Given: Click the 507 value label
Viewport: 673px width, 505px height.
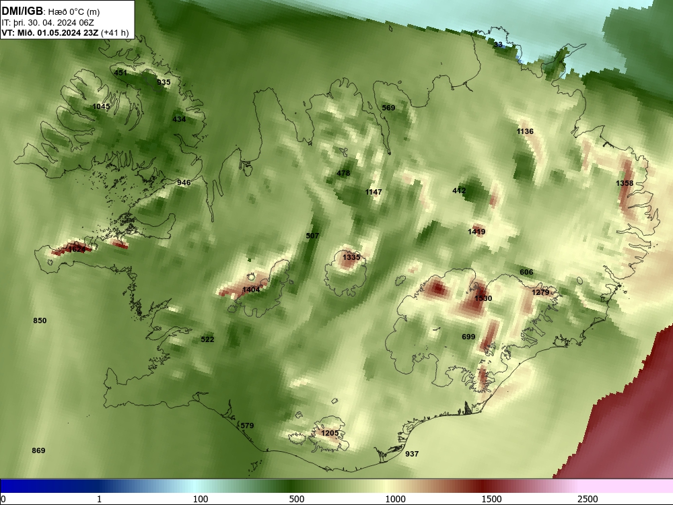Looking at the screenshot, I should pos(312,235).
